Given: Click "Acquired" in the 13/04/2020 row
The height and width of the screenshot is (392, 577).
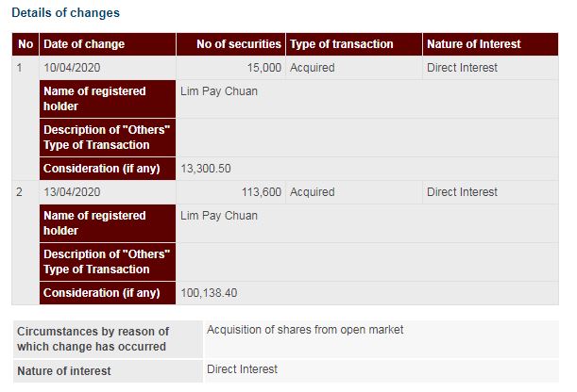Looking at the screenshot, I should [x=313, y=192].
